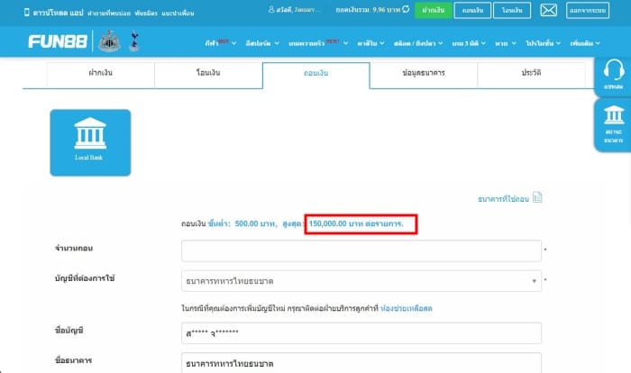Expand the กีฬา (sports) nav menu
Screen dimensions: 631x373
click(x=221, y=43)
